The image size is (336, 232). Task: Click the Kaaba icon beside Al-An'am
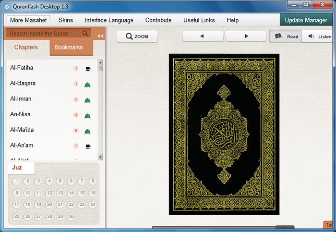click(88, 147)
